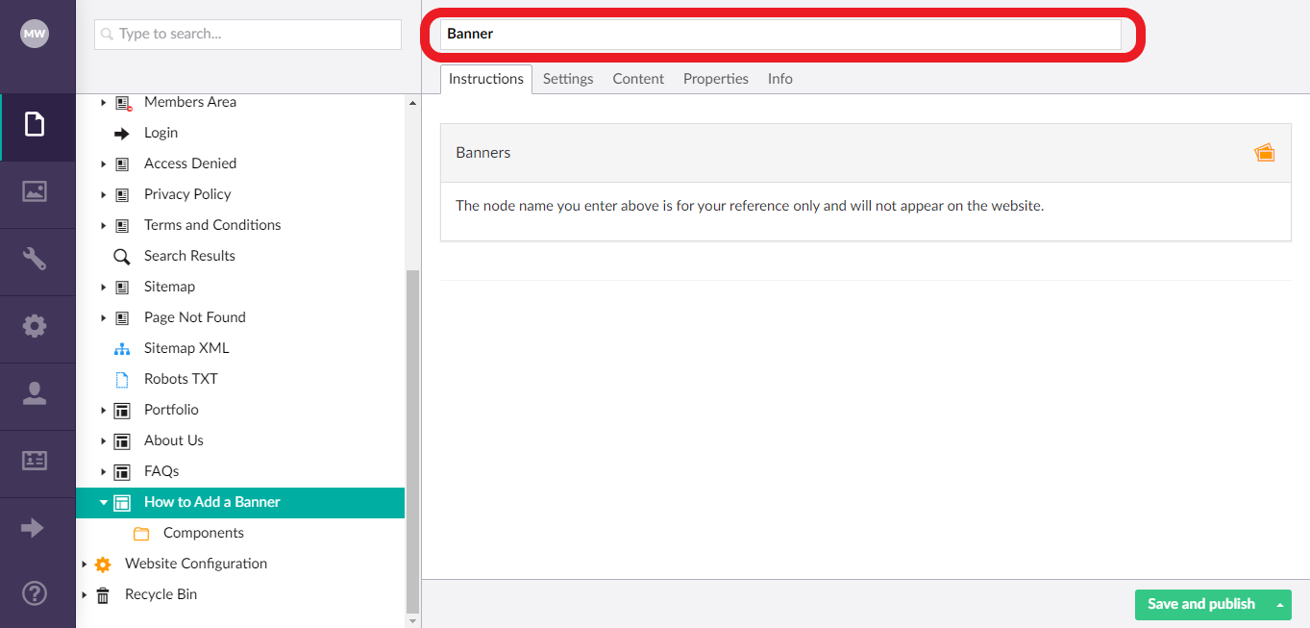This screenshot has width=1310, height=628.
Task: Click the FAQs layout icon
Action: point(122,472)
